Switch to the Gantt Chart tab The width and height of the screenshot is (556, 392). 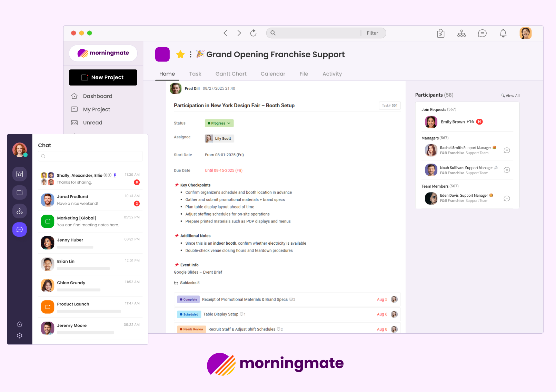[231, 74]
